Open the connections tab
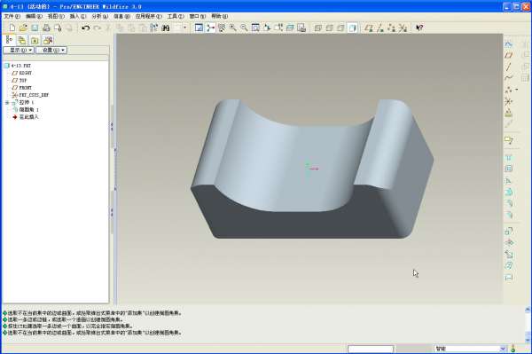Image resolution: width=532 pixels, height=354 pixels. (48, 41)
